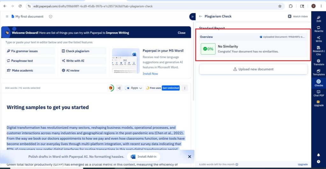Close the Welcome Onboard banner
Image resolution: width=326 pixels, height=169 pixels.
(181, 33)
